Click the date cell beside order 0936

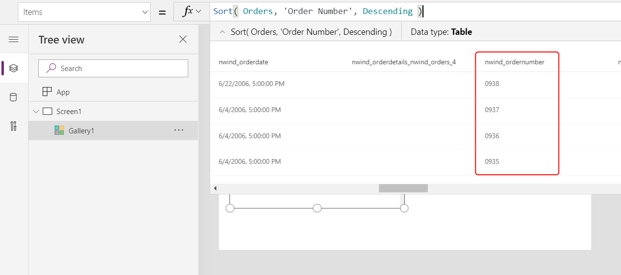(x=250, y=136)
